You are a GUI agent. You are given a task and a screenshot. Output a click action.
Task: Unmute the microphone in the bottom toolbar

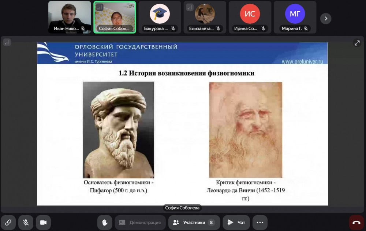pos(26,222)
